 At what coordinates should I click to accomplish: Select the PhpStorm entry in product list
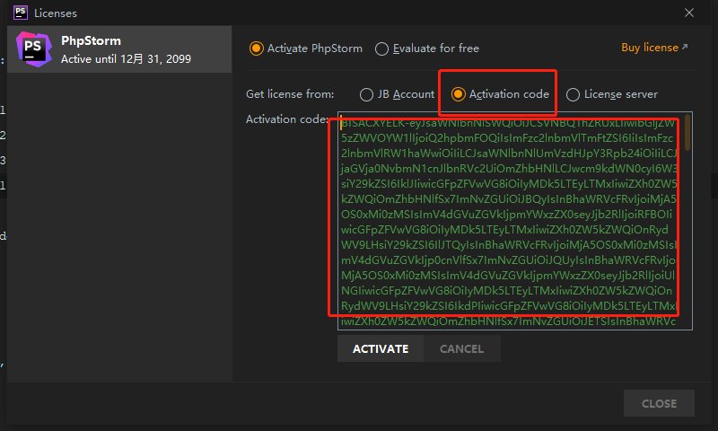tap(119, 49)
